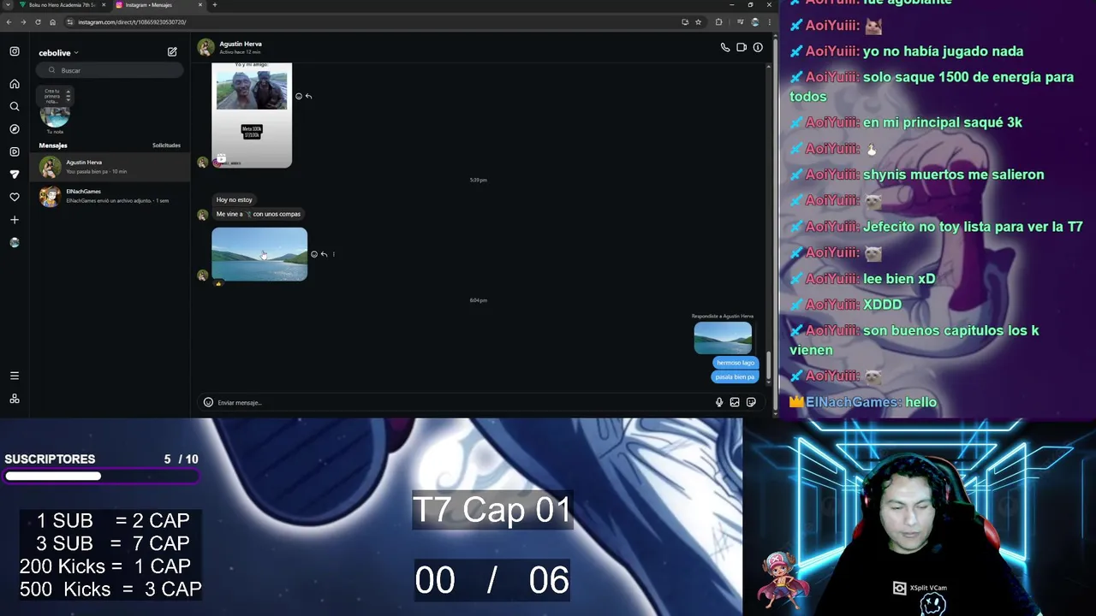Open the shared reel thumbnail
This screenshot has width=1096, height=616.
coord(252,115)
